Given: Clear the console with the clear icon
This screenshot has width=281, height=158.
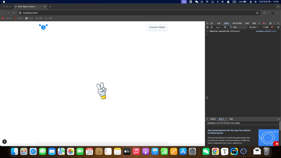Looking at the screenshot, I should tap(212, 27).
